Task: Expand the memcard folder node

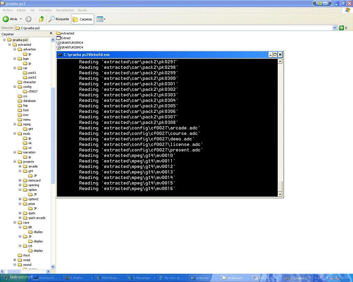Action: pyautogui.click(x=20, y=180)
